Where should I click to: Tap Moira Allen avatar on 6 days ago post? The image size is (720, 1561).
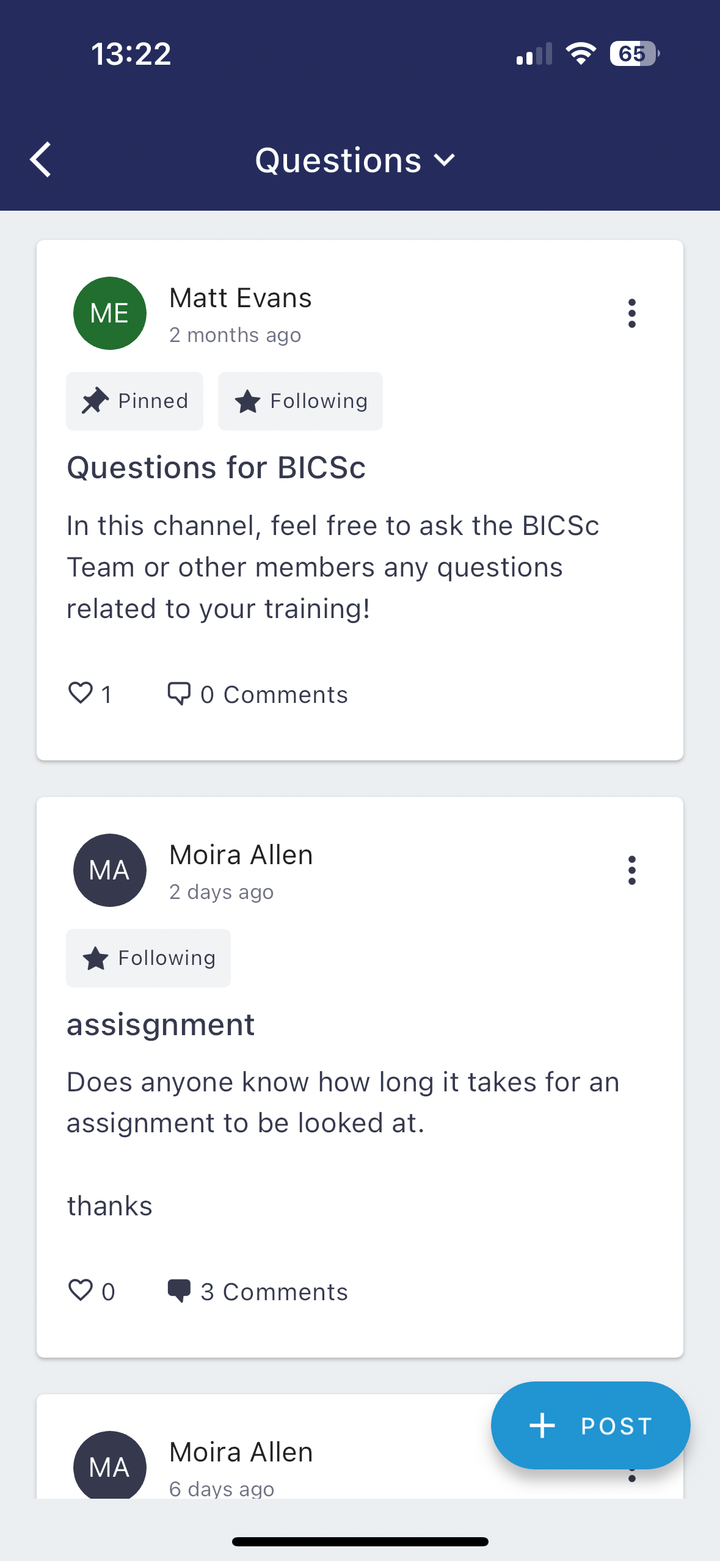110,1466
